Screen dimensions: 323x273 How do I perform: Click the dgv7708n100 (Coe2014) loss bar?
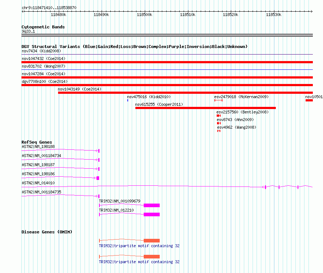167,85
